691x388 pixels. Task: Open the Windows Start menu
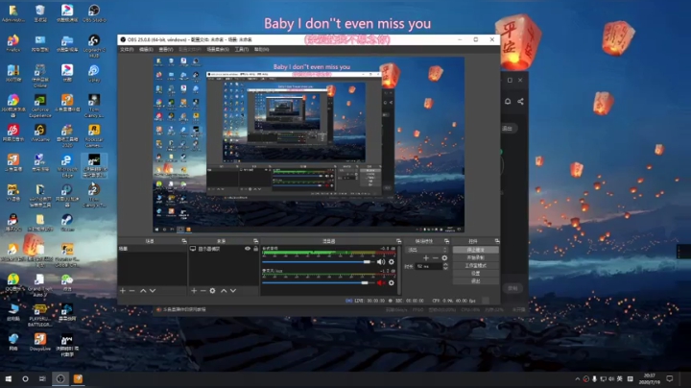[9, 378]
